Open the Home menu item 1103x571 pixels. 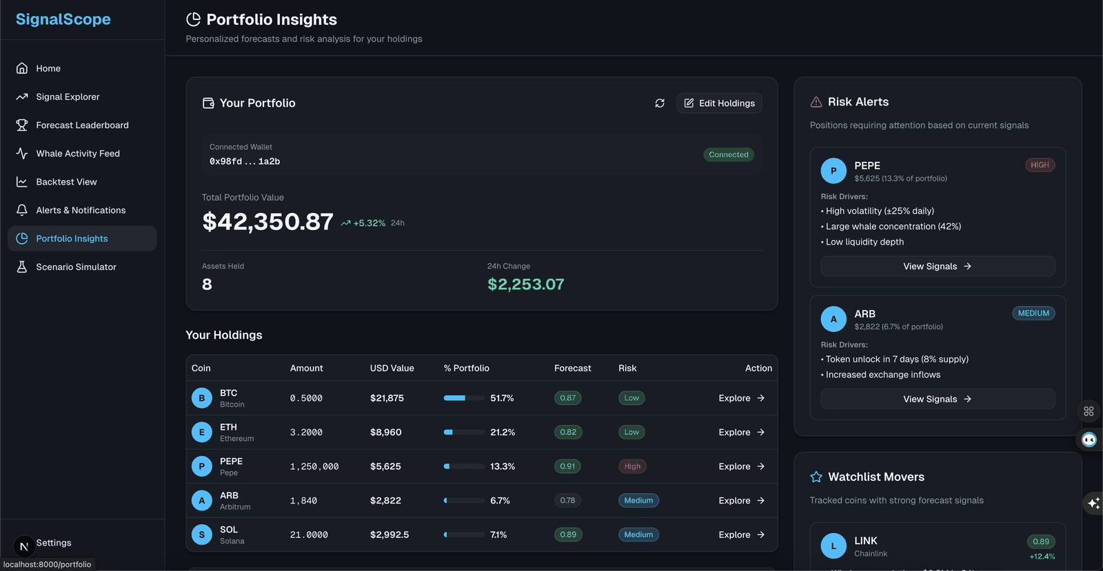(82, 68)
